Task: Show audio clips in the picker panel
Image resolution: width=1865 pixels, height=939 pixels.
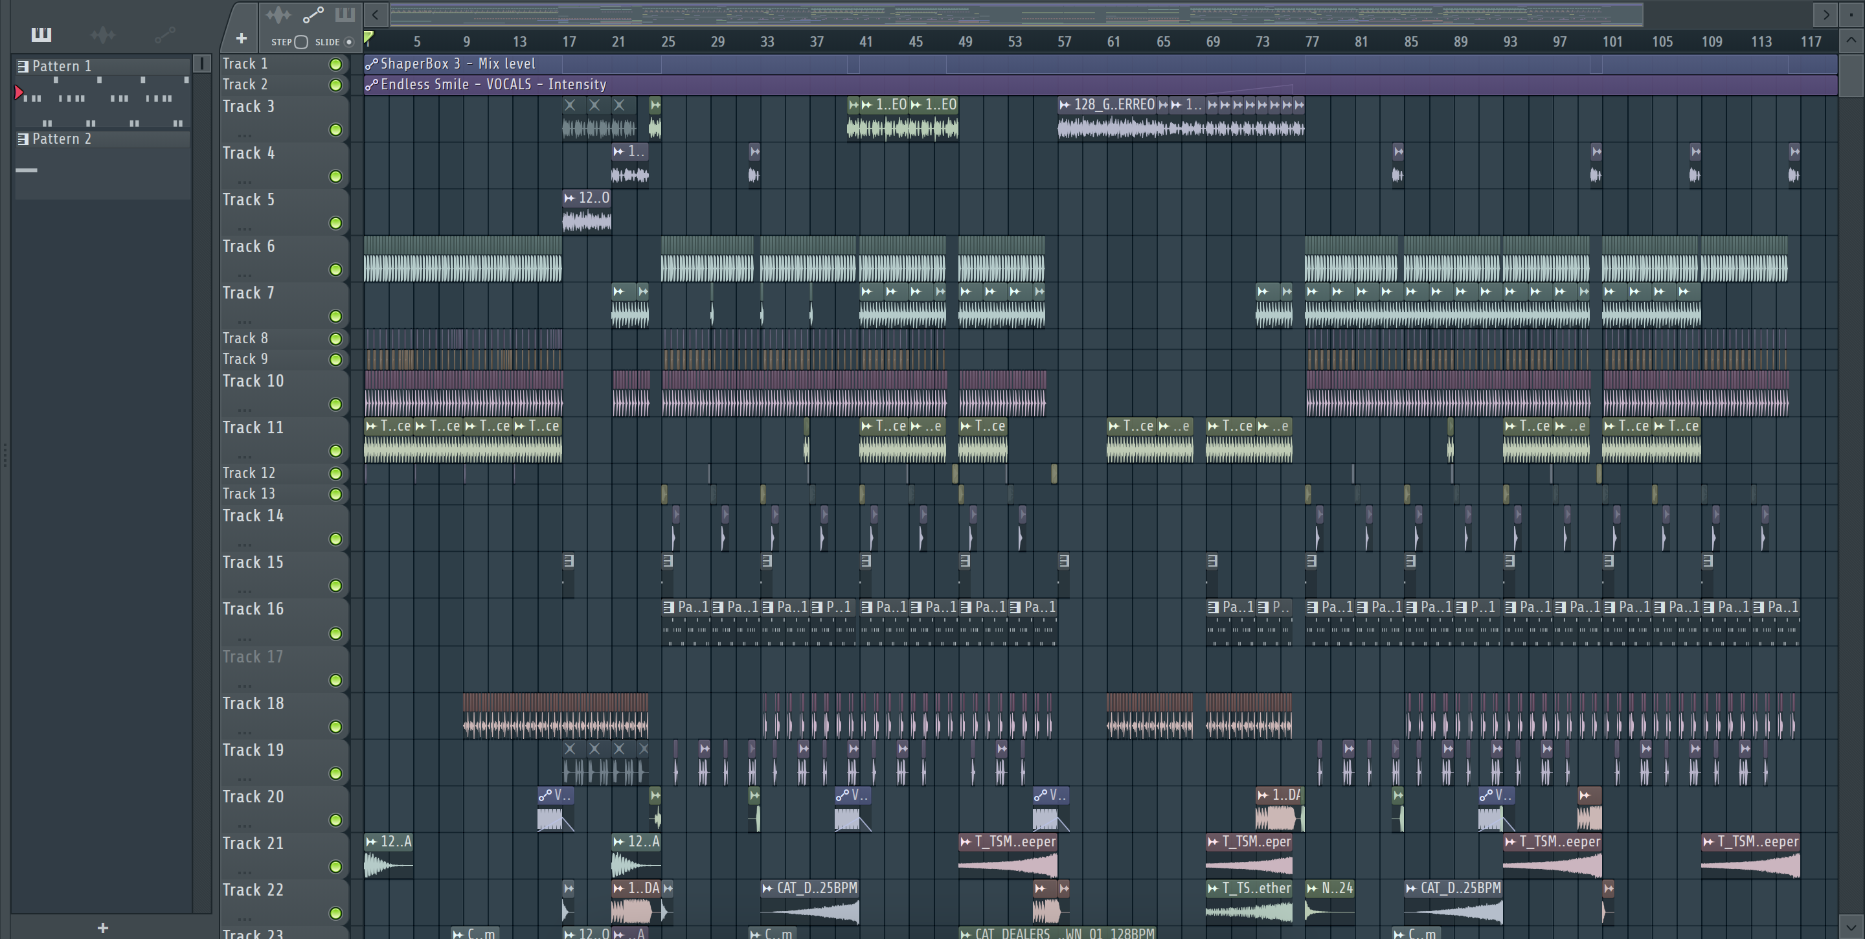Action: click(x=103, y=34)
